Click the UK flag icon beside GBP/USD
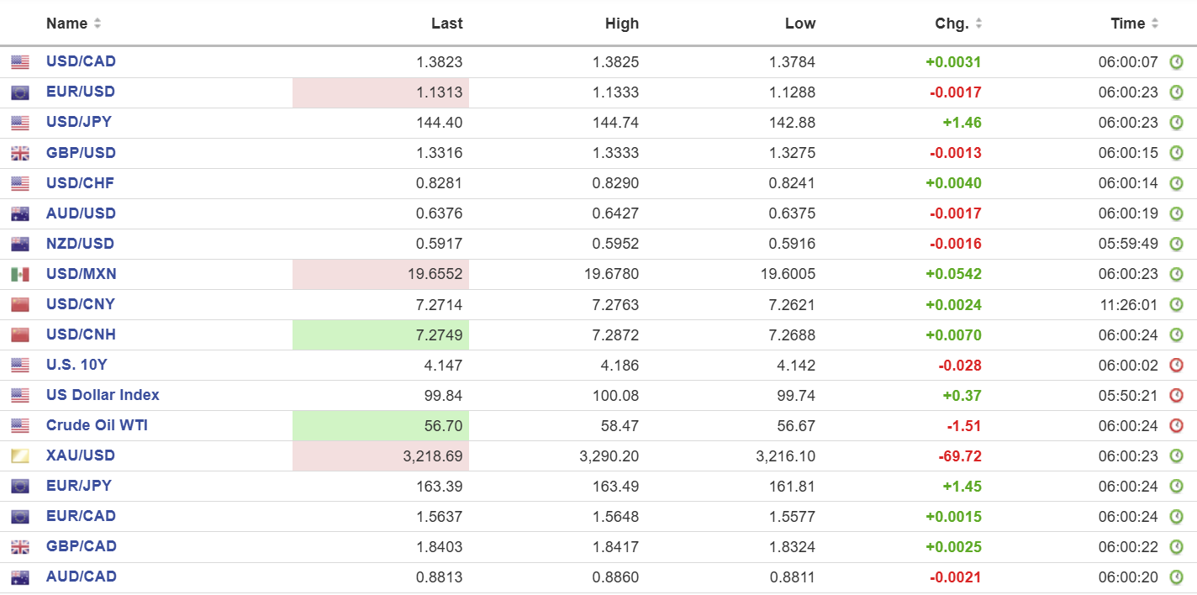1197x595 pixels. point(20,153)
